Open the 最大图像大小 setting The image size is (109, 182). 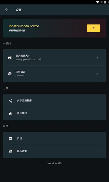click(x=54, y=58)
